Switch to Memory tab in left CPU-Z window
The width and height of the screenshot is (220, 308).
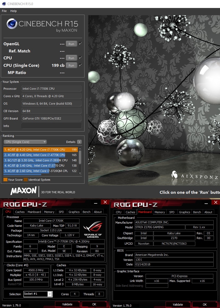click(49, 212)
